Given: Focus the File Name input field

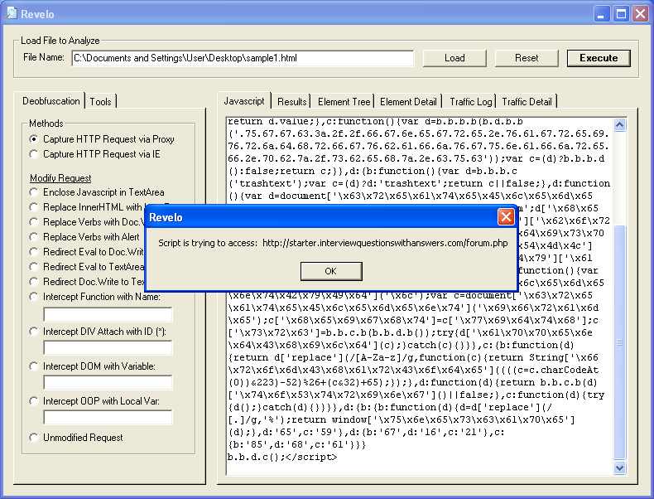Looking at the screenshot, I should click(243, 58).
